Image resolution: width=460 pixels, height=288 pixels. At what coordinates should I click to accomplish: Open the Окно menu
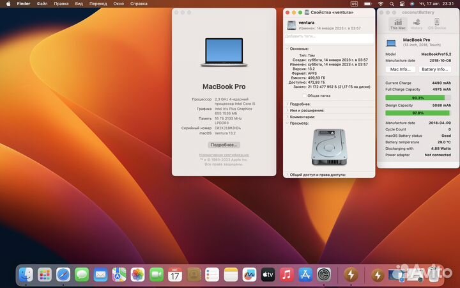point(119,4)
